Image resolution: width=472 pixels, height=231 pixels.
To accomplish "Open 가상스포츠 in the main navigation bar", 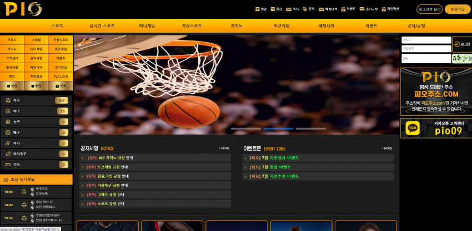I will [x=192, y=26].
